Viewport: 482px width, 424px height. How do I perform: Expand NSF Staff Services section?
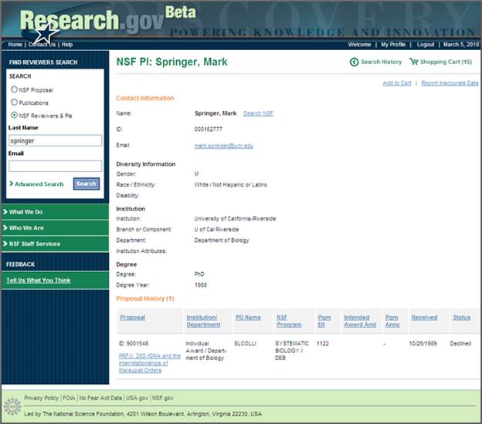coord(55,244)
